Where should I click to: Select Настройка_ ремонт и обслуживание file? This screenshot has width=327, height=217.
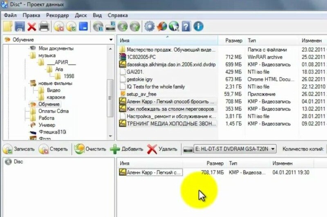(x=171, y=116)
